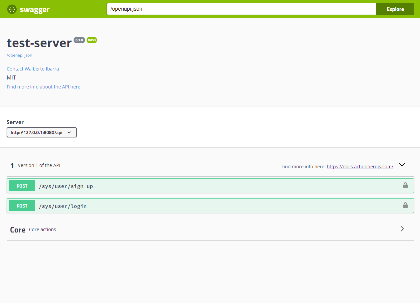Focus the /openapi.json URL input field
420x303 pixels.
click(x=241, y=9)
